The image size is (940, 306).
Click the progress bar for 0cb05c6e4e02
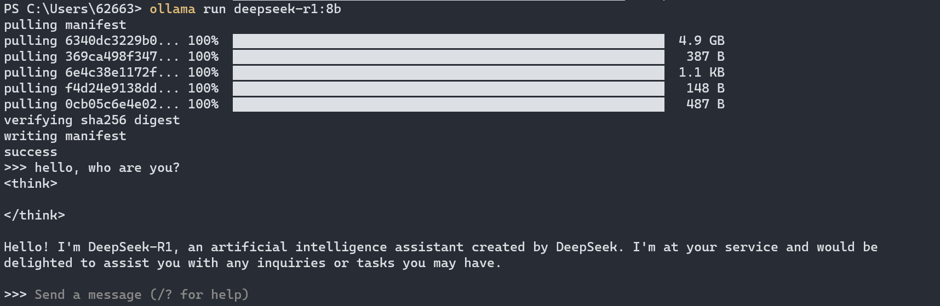coord(448,104)
